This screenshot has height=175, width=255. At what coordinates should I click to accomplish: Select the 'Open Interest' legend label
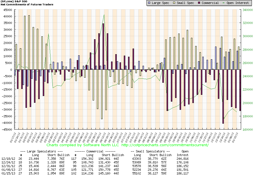(238, 3)
